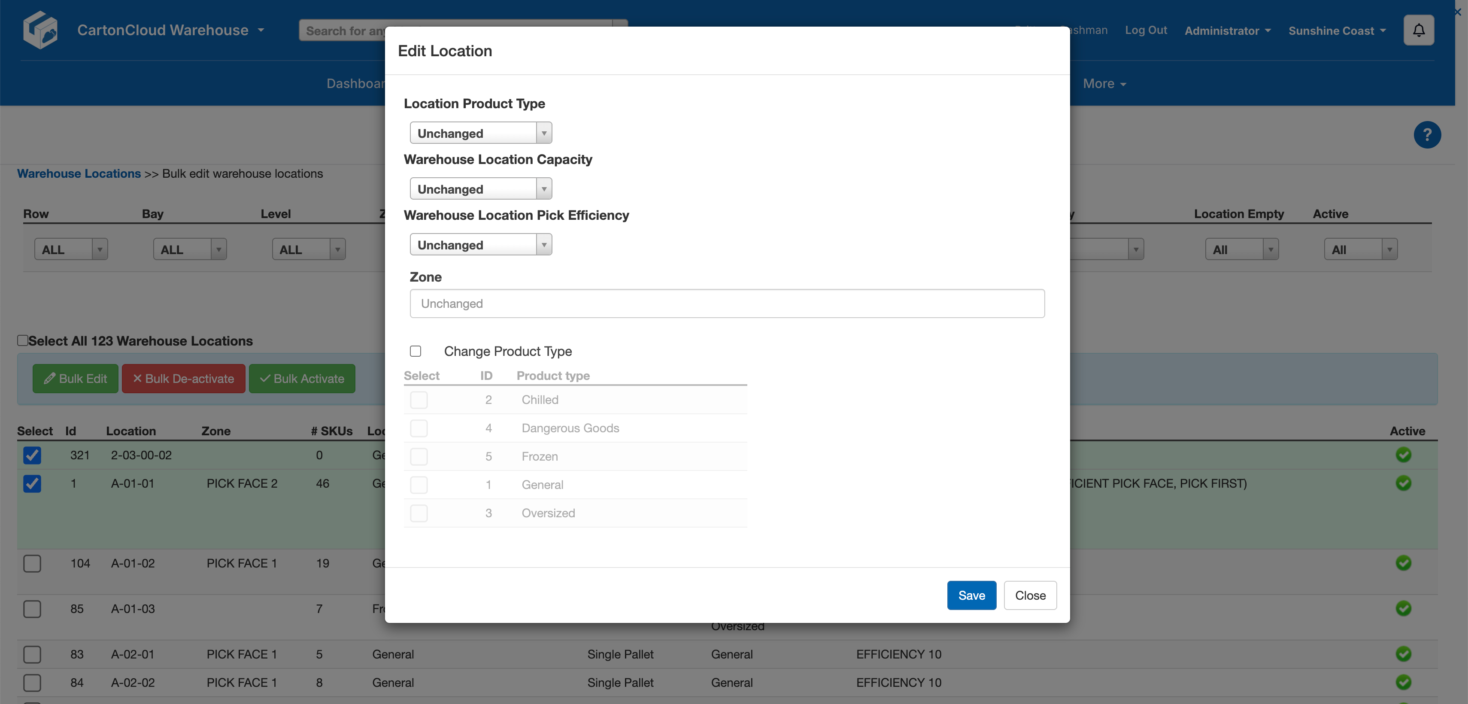Open the Warehouse Location Pick Efficiency dropdown

(480, 245)
